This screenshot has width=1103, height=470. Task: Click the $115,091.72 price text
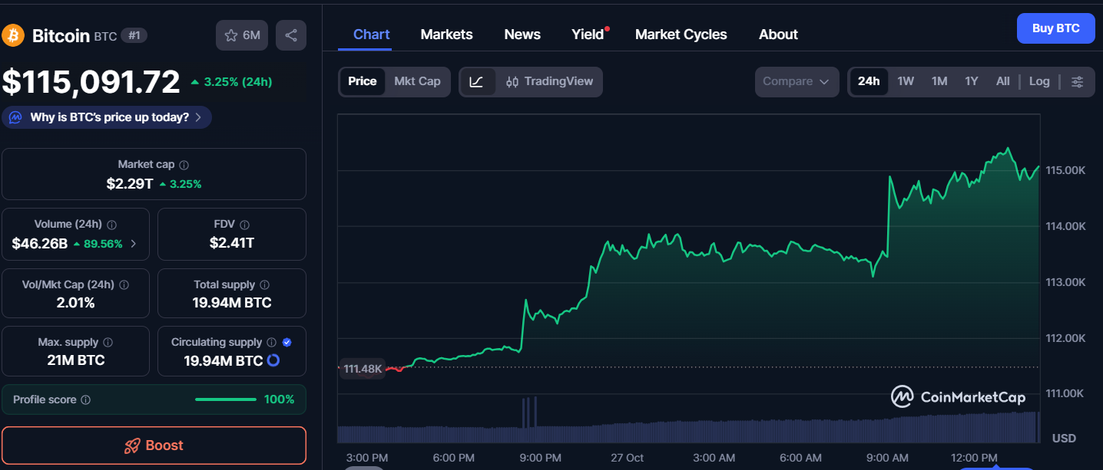pos(91,82)
